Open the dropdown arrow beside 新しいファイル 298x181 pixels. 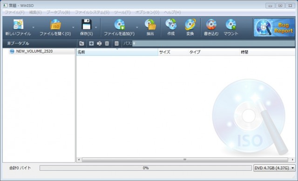point(34,27)
